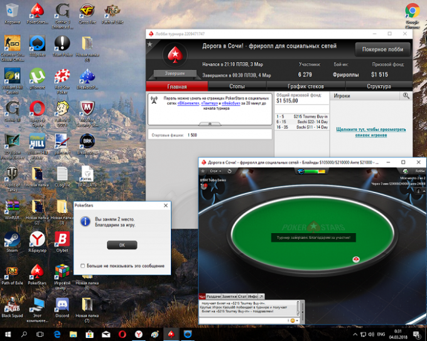Open emoji dropdown arrow in chat input
Screen dimensions: 427x341
point(297,320)
